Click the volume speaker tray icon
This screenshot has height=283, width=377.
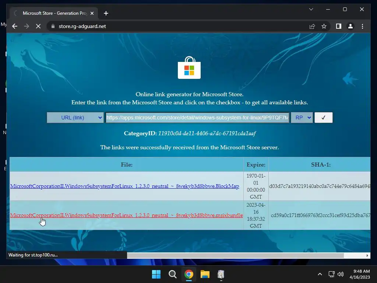click(x=341, y=274)
